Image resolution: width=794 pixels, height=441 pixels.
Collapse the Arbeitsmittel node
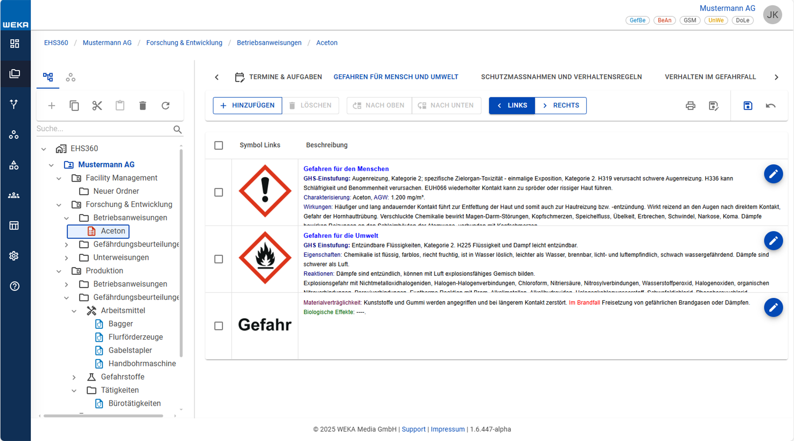click(x=74, y=311)
